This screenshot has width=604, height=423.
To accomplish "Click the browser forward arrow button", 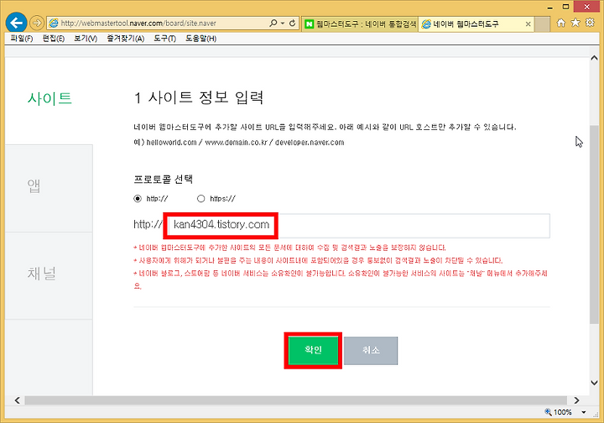I will coord(37,23).
